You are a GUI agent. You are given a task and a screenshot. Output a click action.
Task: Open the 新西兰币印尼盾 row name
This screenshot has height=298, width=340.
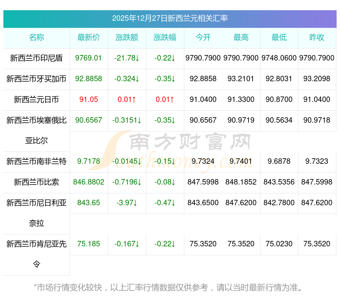(36, 58)
